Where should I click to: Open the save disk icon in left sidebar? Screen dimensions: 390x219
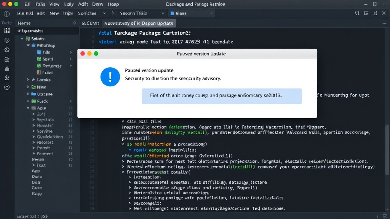[7, 59]
